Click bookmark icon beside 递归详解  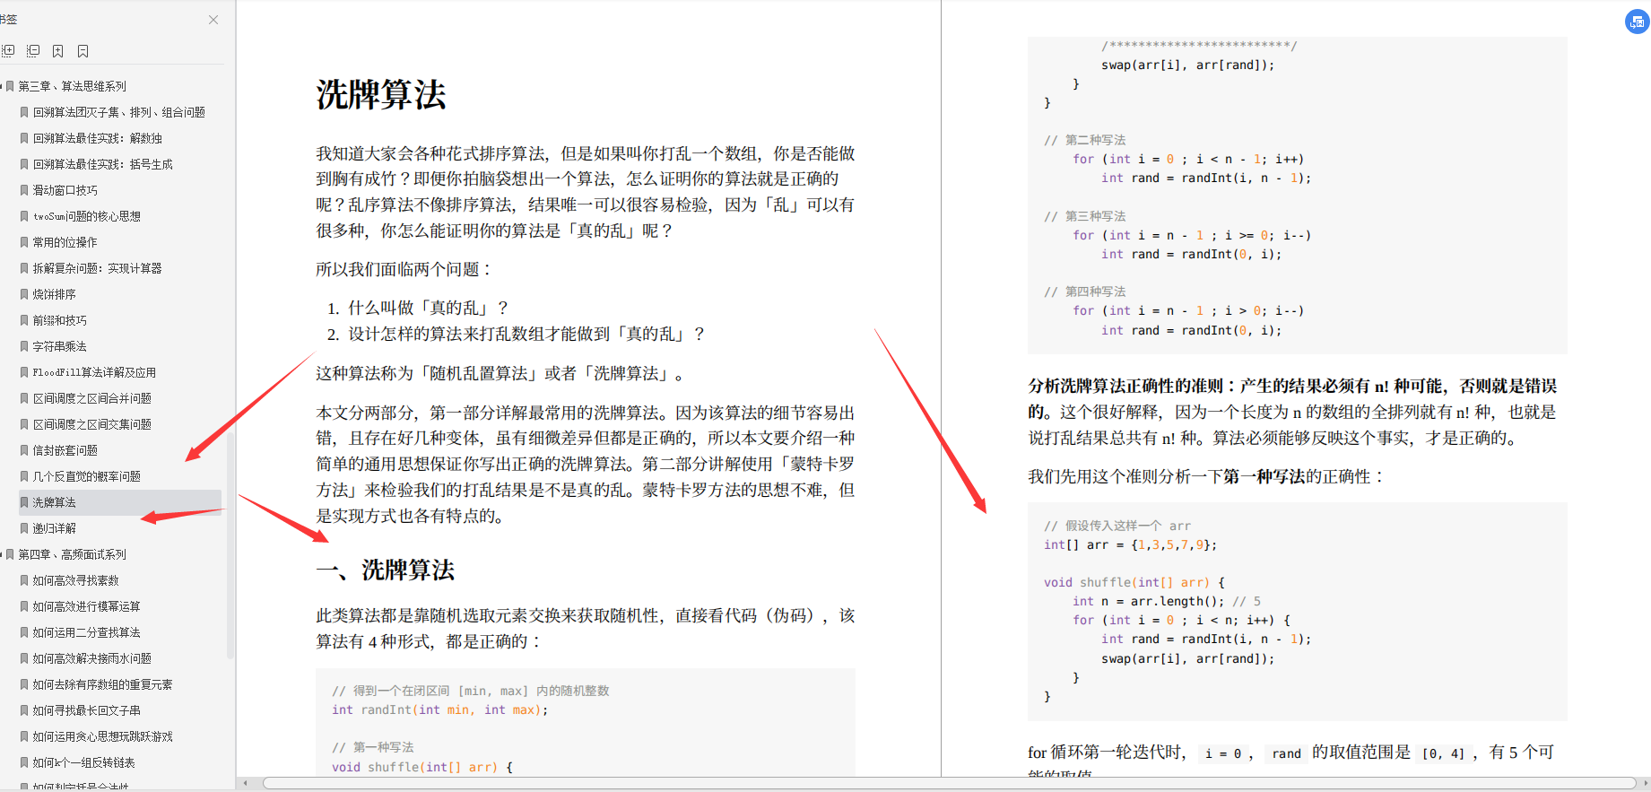coord(24,528)
